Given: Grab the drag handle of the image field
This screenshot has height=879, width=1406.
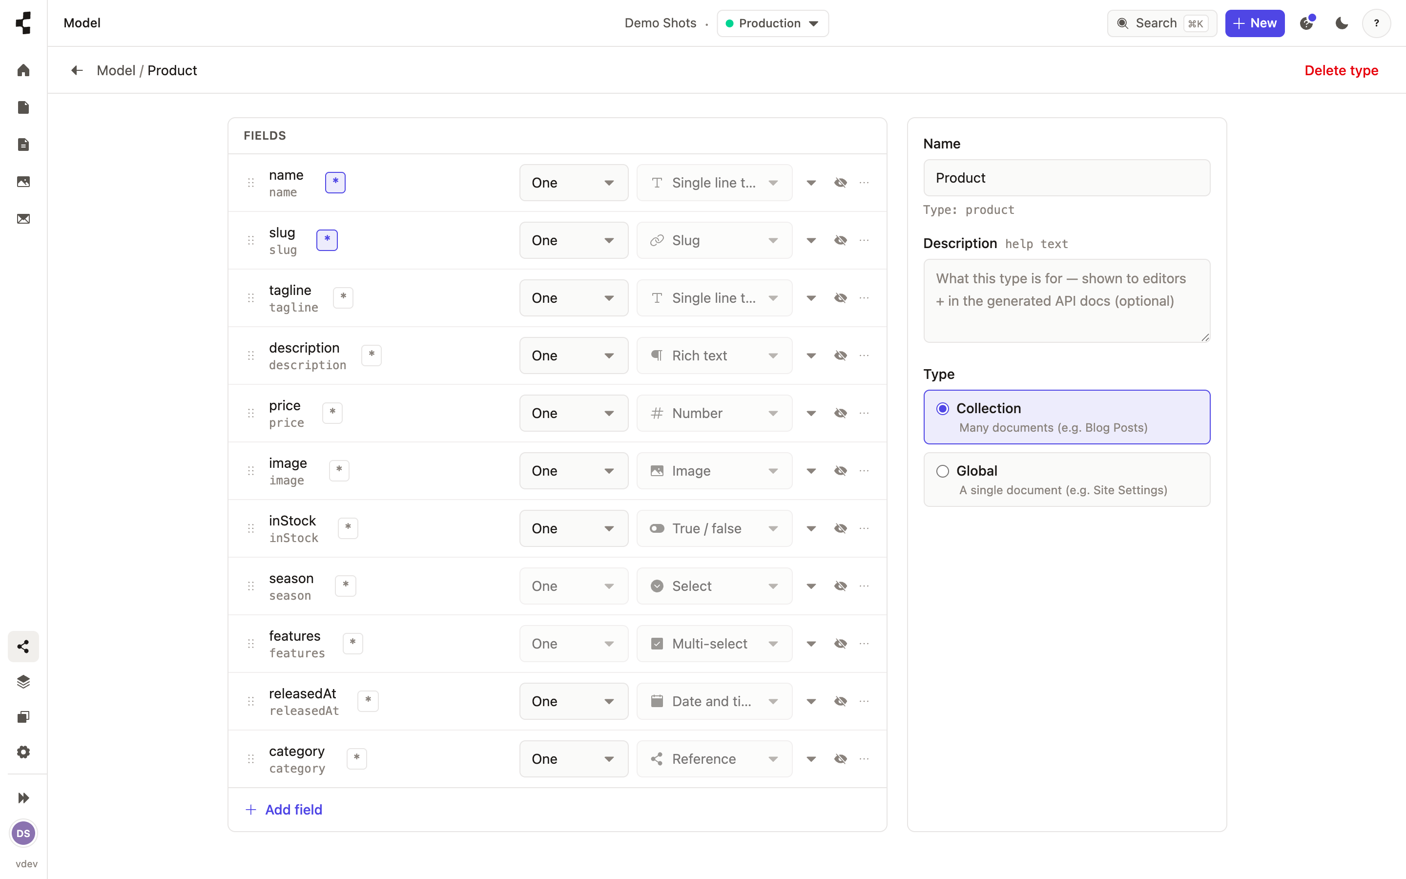Looking at the screenshot, I should 251,471.
